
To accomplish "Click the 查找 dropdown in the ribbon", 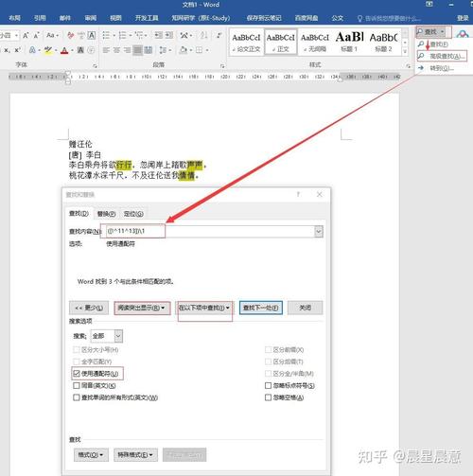I will [x=431, y=32].
